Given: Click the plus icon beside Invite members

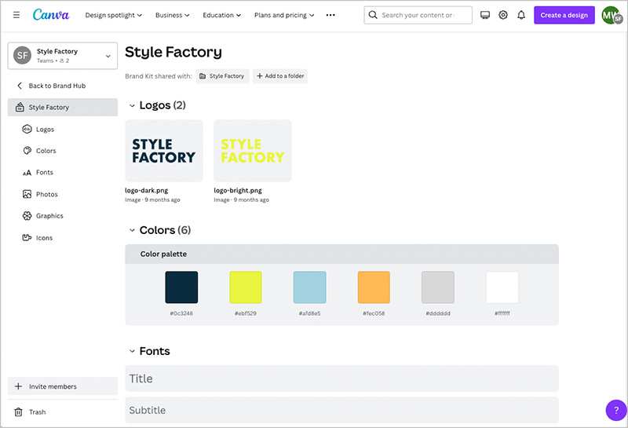Looking at the screenshot, I should [x=18, y=386].
